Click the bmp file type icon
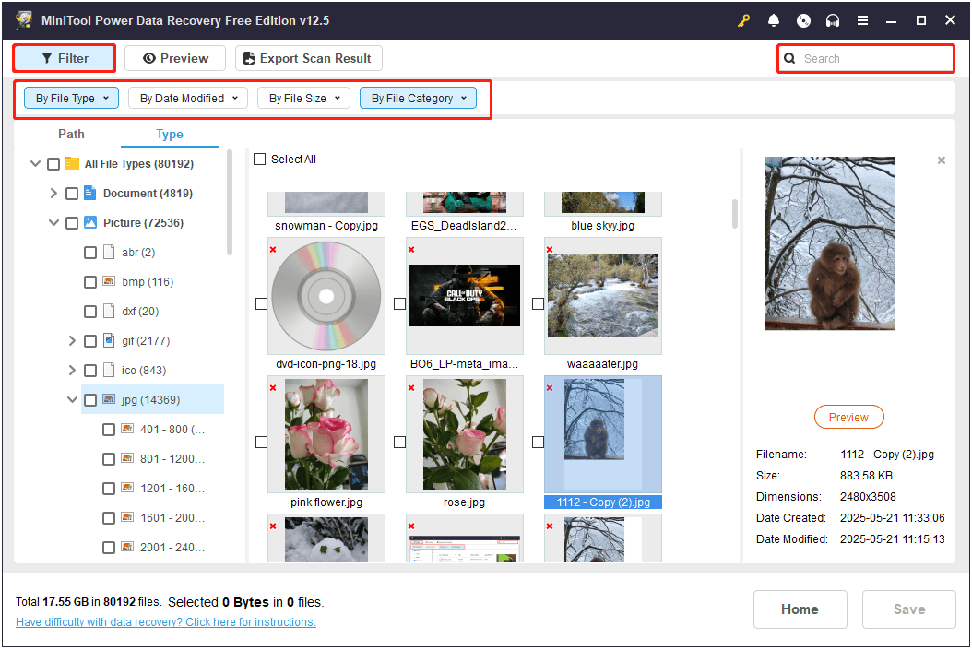Viewport: 972px width, 650px height. click(x=109, y=281)
